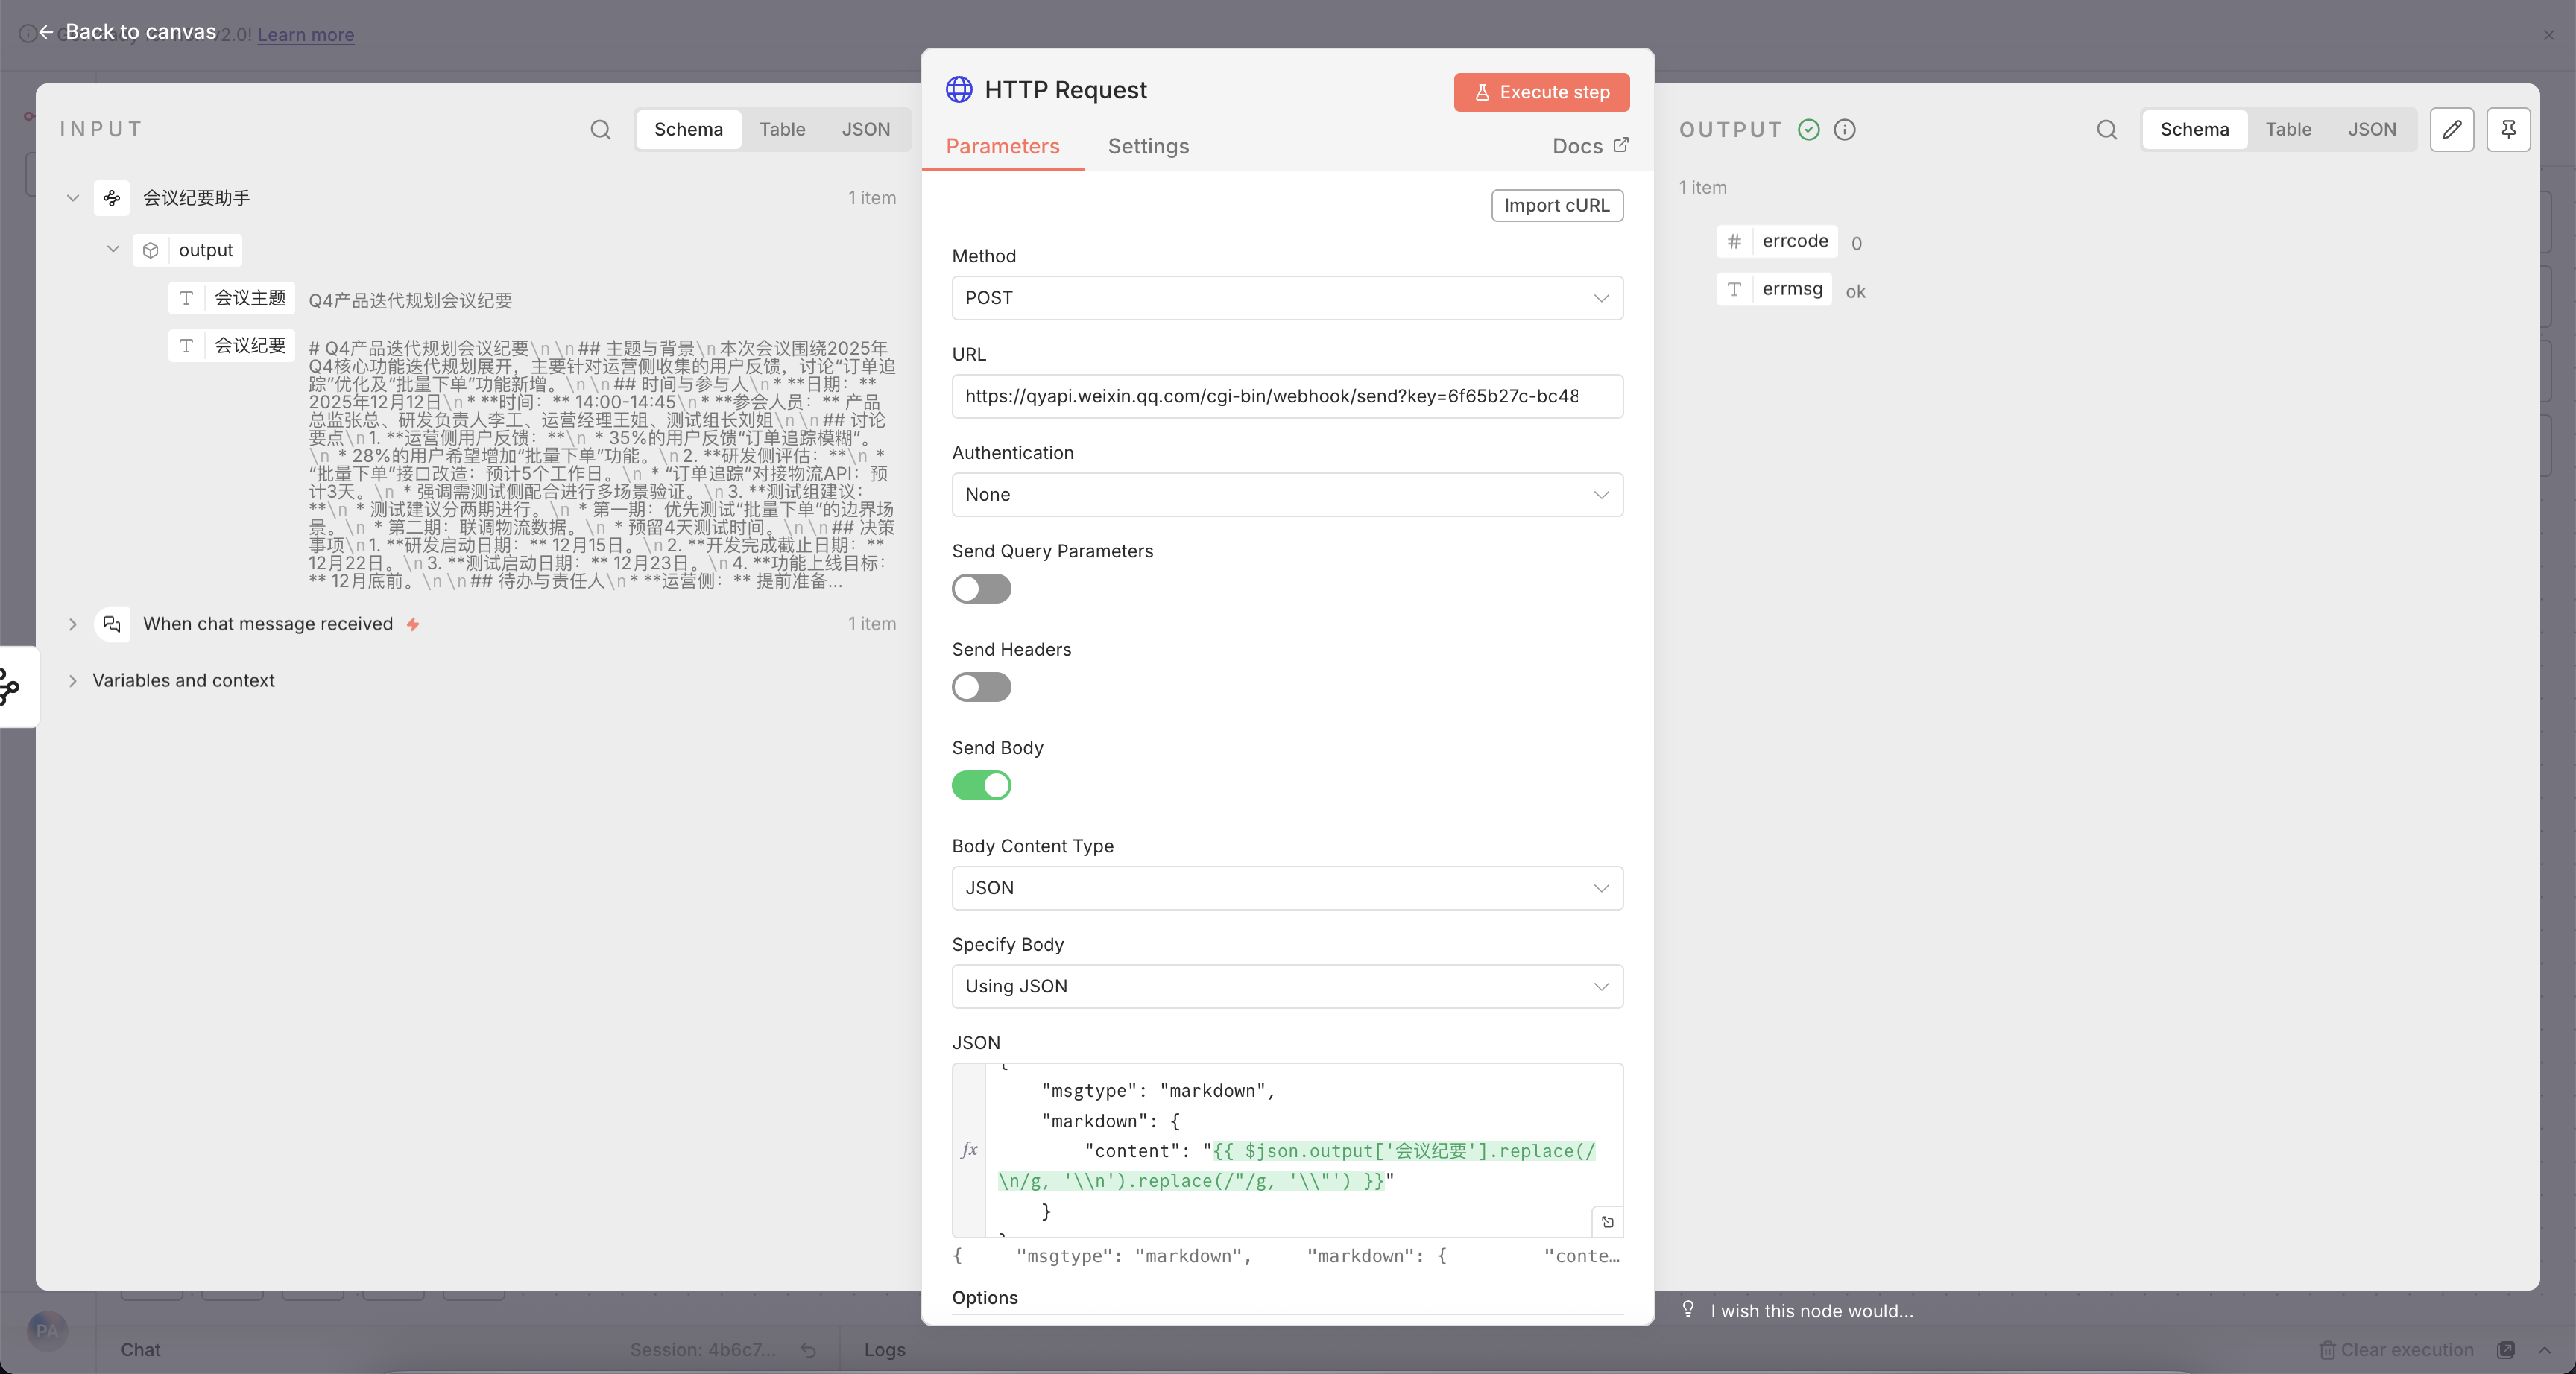Switch to the Settings tab
Viewport: 2576px width, 1374px height.
[1148, 147]
